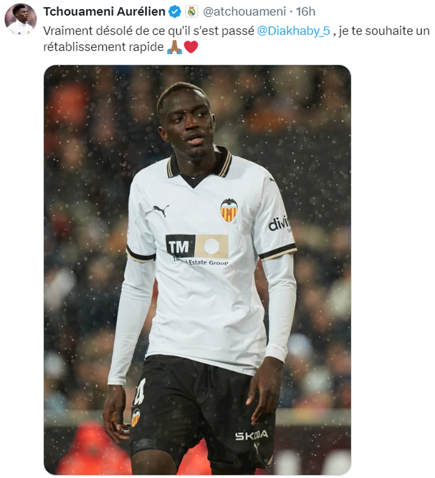Open the @Diakhaby_5 mention link

click(x=293, y=31)
